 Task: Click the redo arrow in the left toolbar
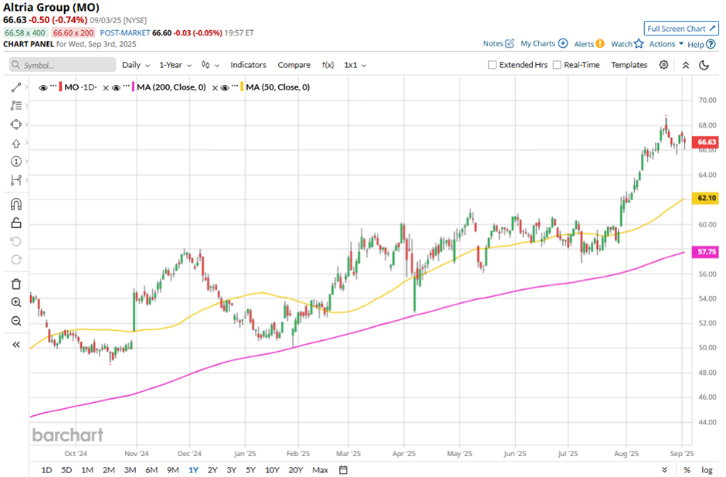coord(15,260)
